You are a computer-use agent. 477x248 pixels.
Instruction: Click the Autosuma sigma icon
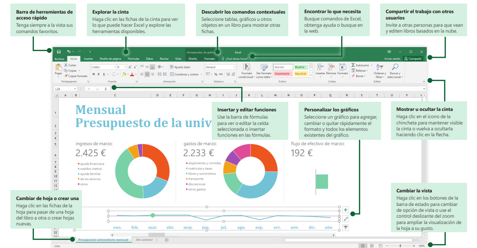click(x=353, y=65)
